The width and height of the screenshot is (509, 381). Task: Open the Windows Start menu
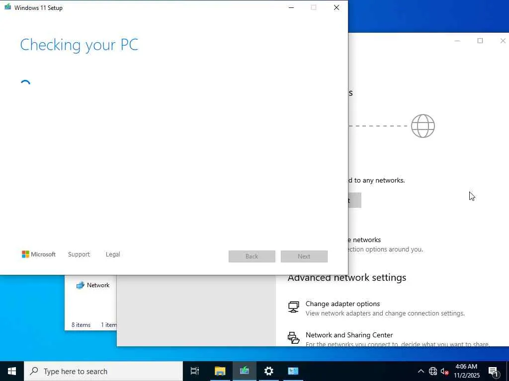coord(12,371)
